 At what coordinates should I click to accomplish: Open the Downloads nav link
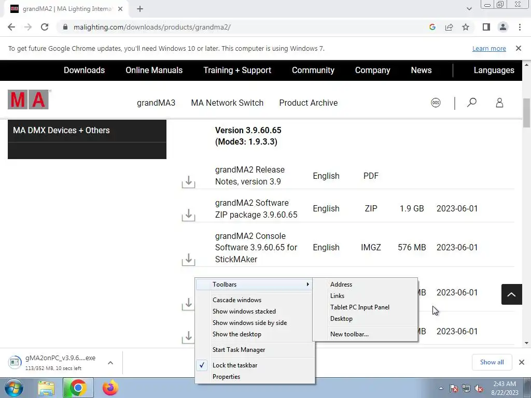click(85, 70)
